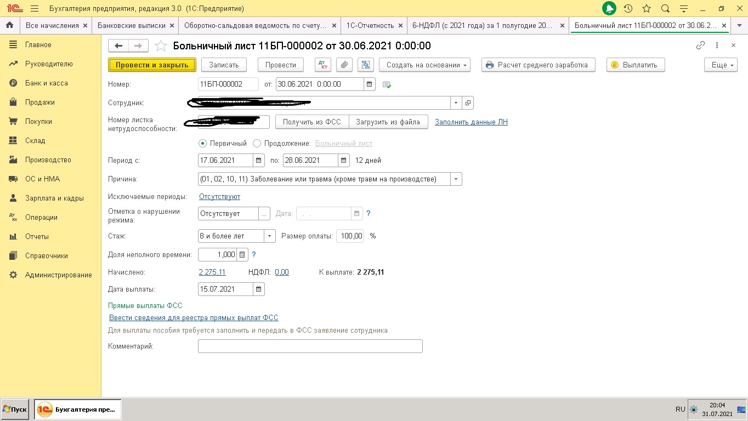
Task: Click the ellipsis button beside Отсутствует
Action: click(x=264, y=213)
